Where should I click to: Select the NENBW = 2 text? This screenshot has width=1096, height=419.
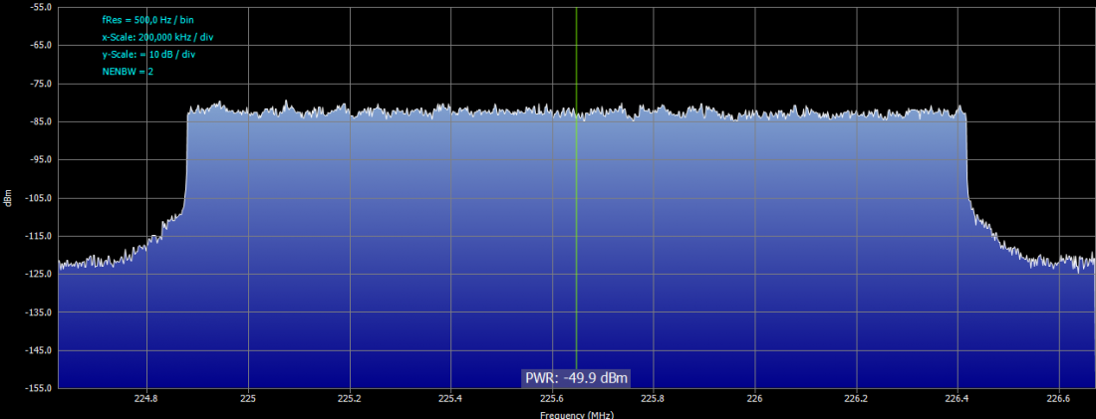point(128,72)
